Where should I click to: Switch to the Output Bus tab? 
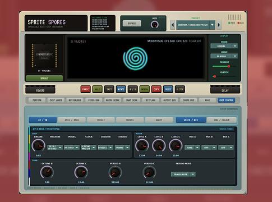169,100
